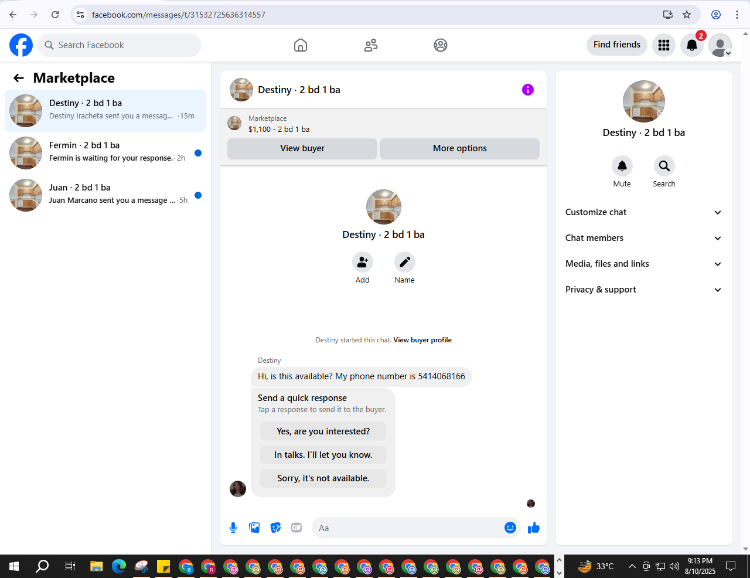
Task: Open Microsoft Edge from the taskbar
Action: 119,566
